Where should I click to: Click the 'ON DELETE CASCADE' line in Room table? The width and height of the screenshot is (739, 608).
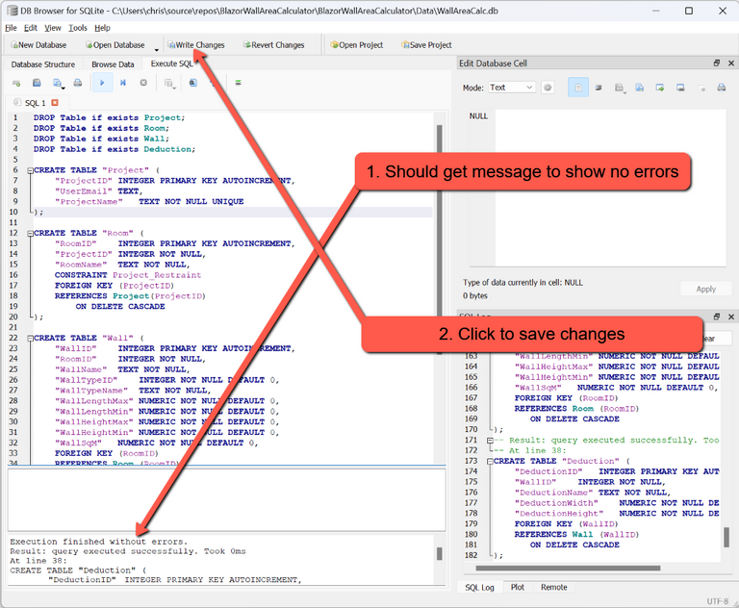point(120,306)
